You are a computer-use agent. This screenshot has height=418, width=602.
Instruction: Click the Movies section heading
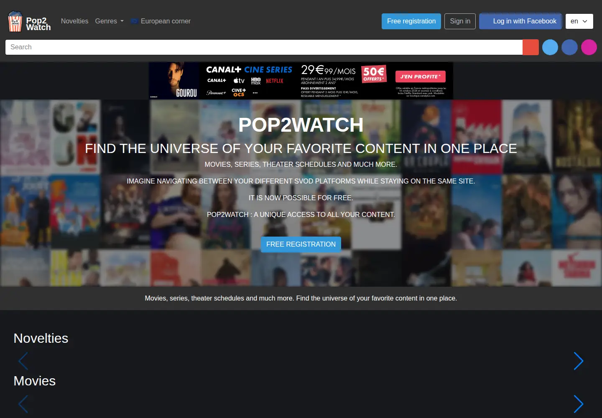35,381
